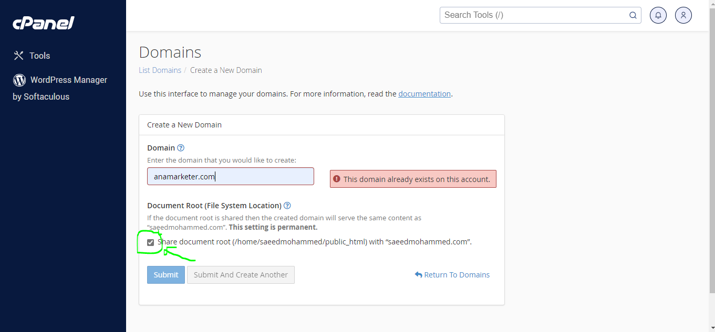
Task: Open the user account icon menu
Action: [683, 15]
